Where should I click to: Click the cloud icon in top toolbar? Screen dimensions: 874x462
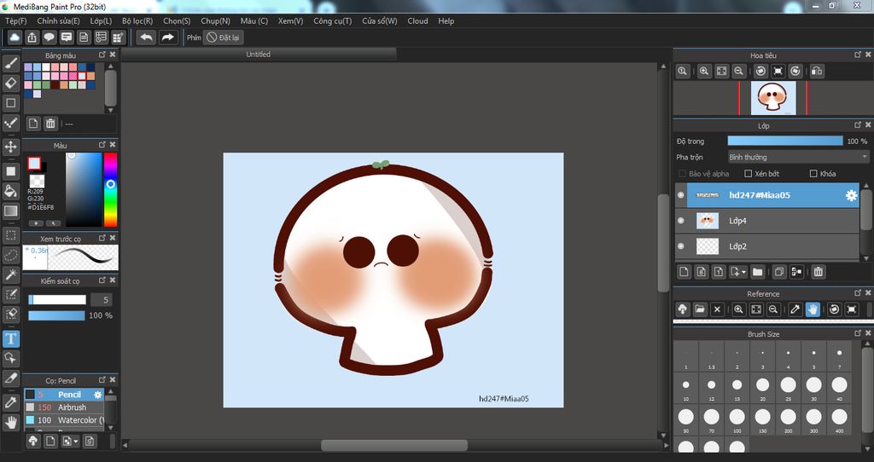[x=15, y=38]
